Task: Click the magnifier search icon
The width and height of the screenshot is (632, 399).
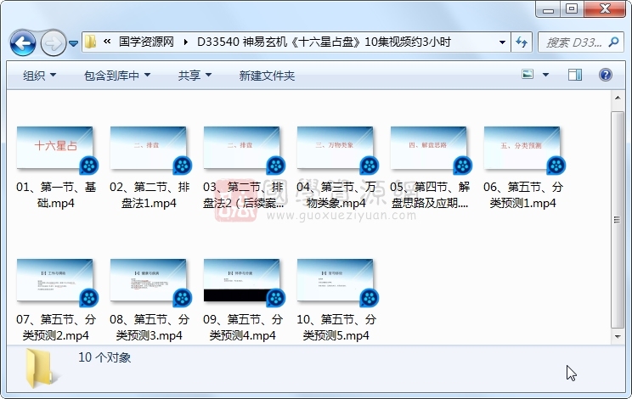Action: 614,42
